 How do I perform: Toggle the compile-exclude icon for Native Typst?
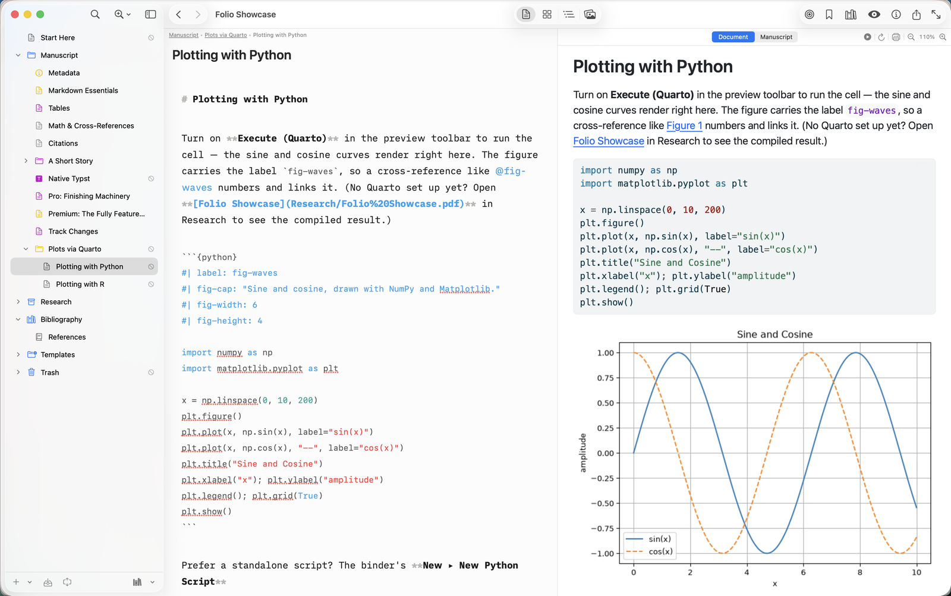click(x=151, y=178)
